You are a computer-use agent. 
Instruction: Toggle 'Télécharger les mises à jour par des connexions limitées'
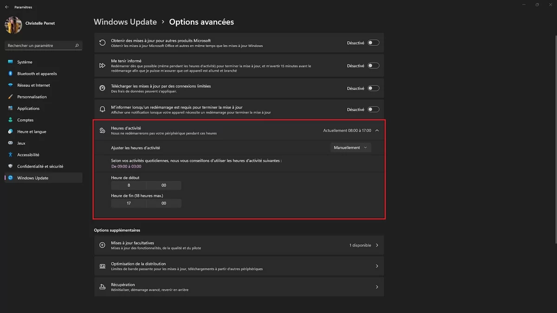point(373,88)
